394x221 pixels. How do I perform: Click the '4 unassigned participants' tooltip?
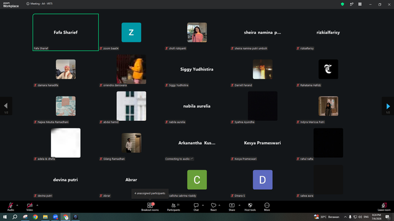point(150,193)
